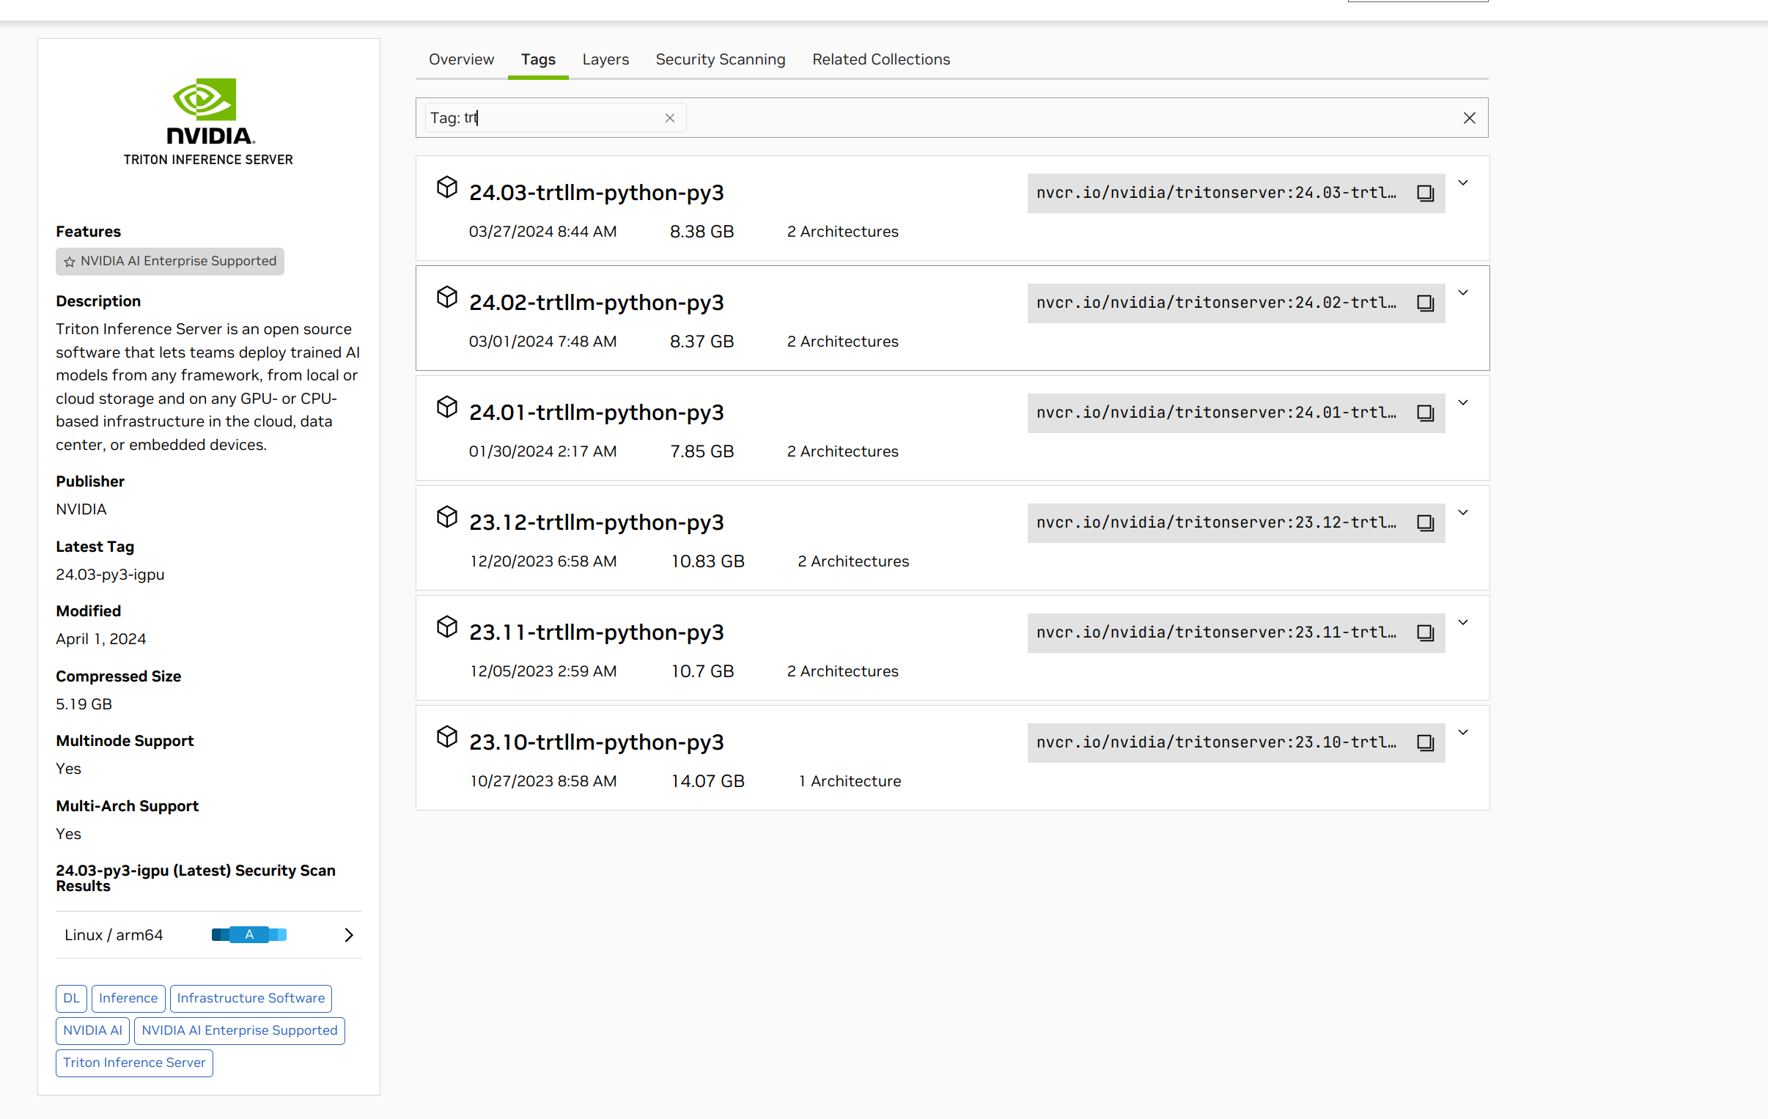Click the Triton Inference Server label link
This screenshot has width=1768, height=1119.
pos(133,1063)
